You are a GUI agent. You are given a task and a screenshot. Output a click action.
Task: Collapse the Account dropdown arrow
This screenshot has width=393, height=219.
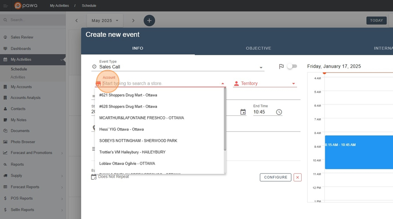223,84
